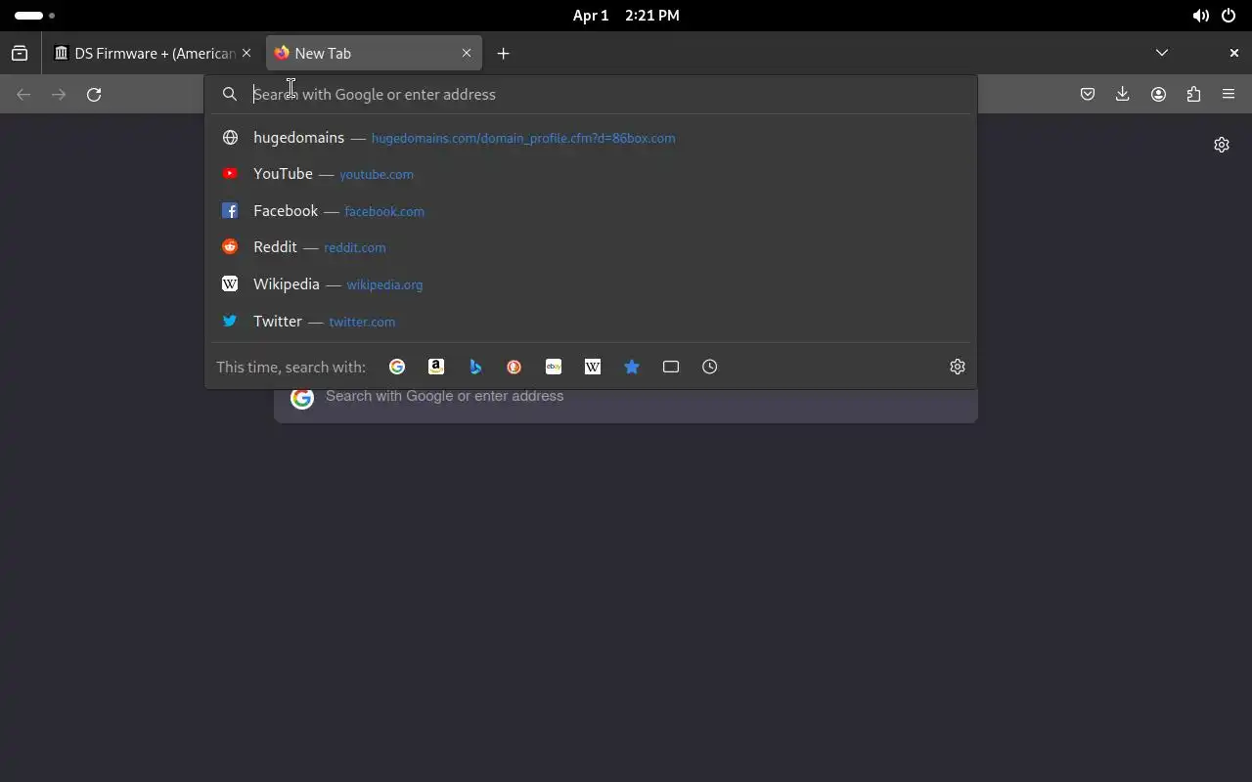The image size is (1252, 782).
Task: Search this time with Bing
Action: click(475, 367)
